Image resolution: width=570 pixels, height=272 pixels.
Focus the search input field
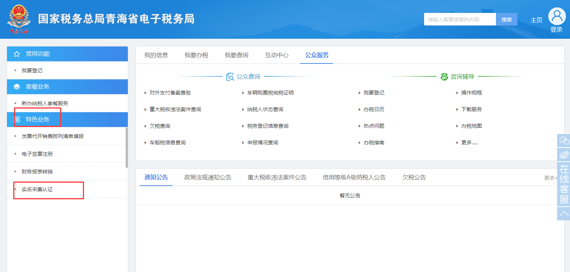pos(459,20)
